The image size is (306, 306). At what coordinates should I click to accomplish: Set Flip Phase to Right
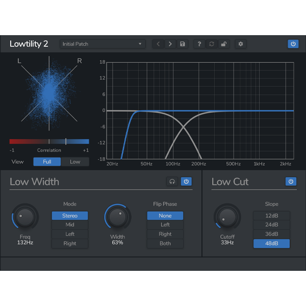(x=165, y=234)
